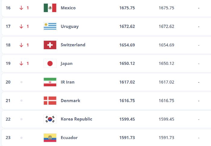Screen dimensions: 211x146
Task: Click Denmark's total points 1616.75
Action: point(166,101)
